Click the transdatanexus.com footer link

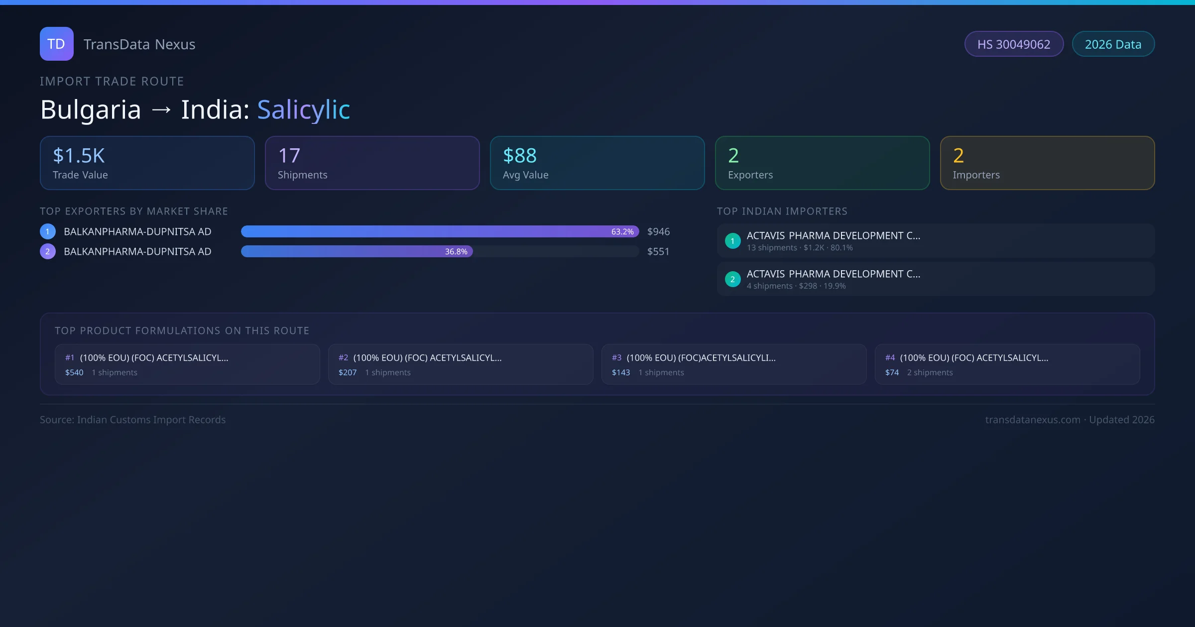click(1032, 419)
